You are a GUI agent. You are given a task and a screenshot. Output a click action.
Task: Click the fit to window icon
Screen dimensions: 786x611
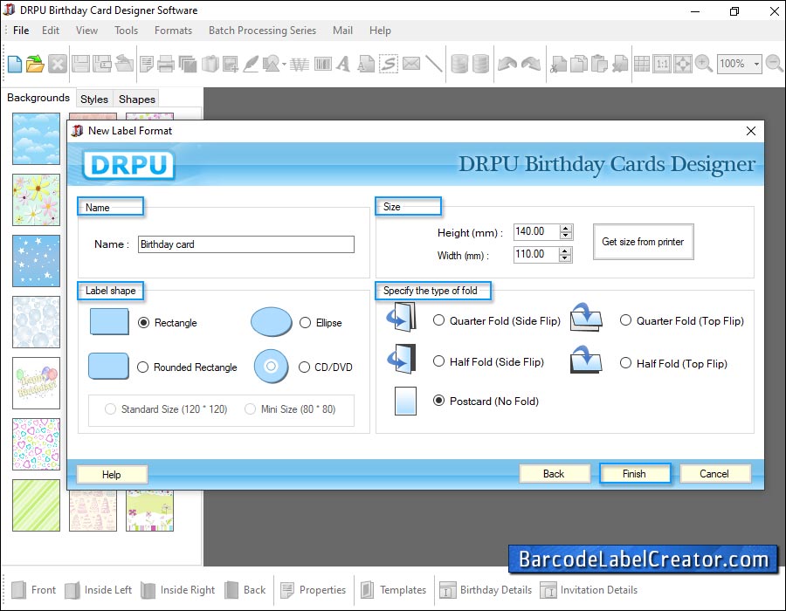pyautogui.click(x=683, y=64)
